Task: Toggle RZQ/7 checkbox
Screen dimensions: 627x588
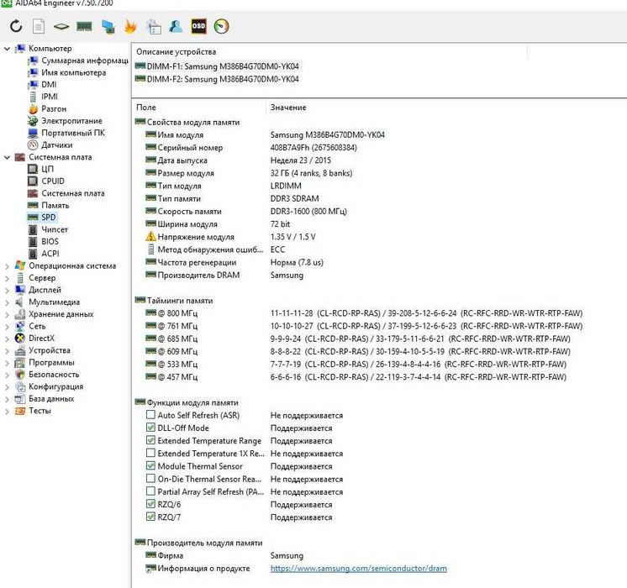Action: tap(150, 517)
